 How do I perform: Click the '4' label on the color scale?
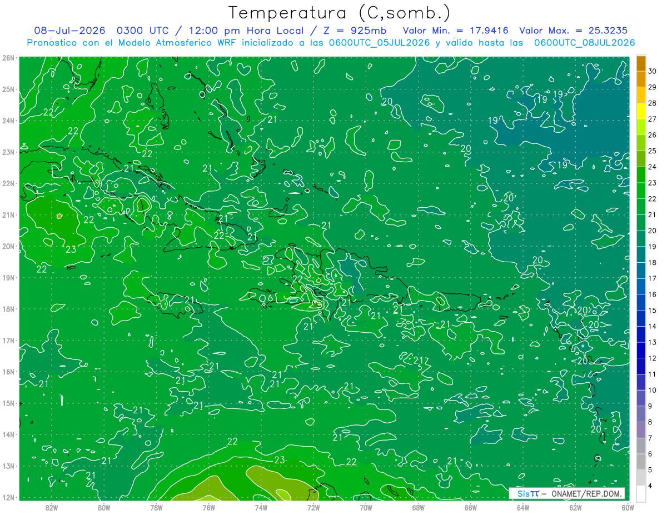tap(651, 486)
